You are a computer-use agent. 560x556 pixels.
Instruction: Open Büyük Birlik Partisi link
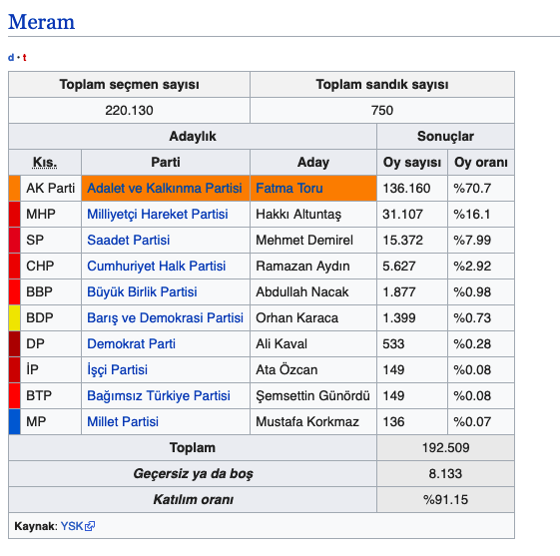(142, 292)
